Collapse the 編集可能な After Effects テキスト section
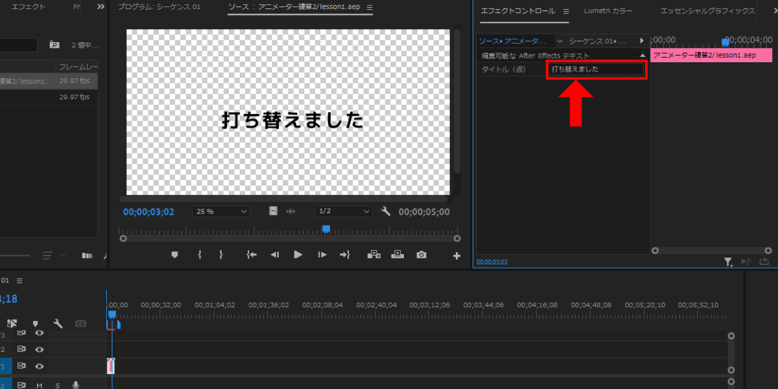Screen dimensions: 778x389 642,56
